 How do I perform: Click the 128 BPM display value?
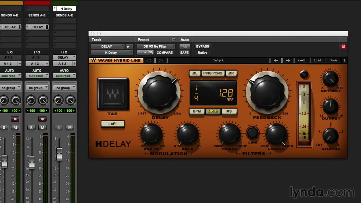click(226, 93)
